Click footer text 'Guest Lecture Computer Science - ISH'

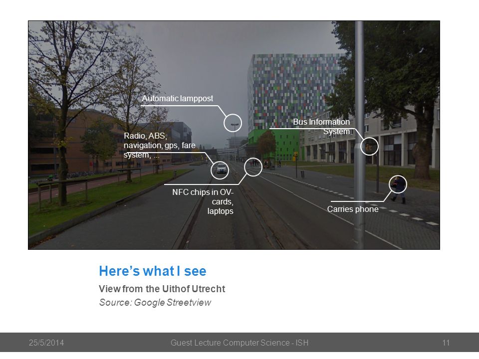click(x=239, y=343)
